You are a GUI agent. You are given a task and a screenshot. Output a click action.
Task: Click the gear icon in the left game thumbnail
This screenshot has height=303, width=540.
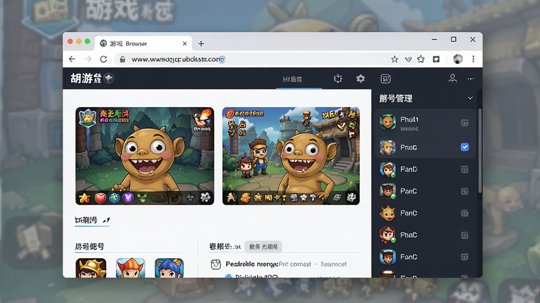tap(205, 197)
